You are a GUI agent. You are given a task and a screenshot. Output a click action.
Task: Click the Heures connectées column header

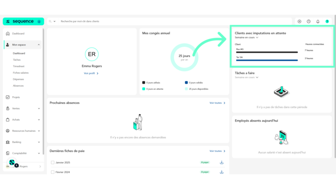tap(315, 44)
